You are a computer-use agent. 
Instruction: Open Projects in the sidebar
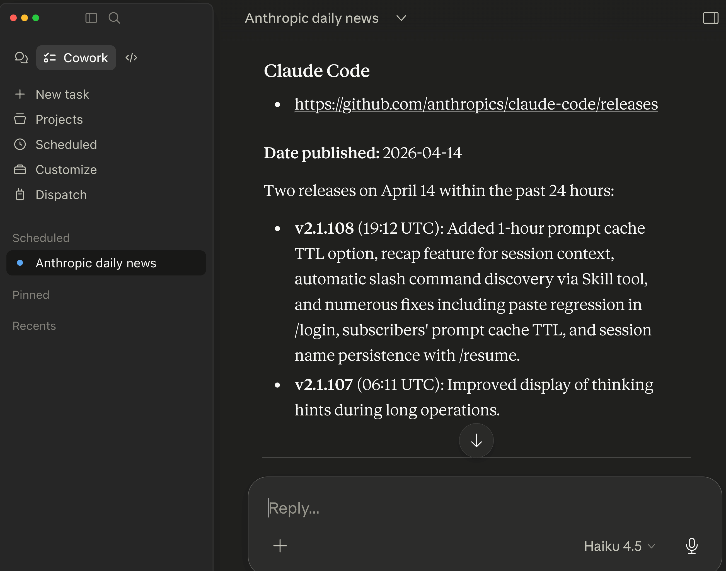click(59, 119)
